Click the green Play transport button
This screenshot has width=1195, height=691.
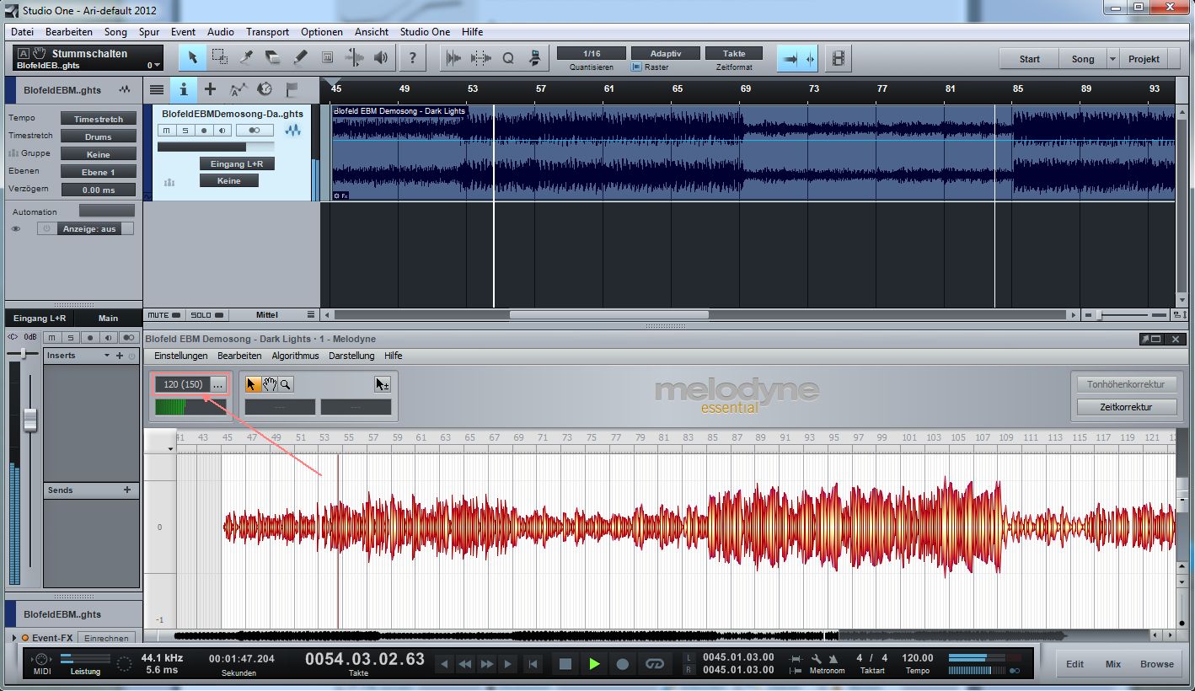594,664
